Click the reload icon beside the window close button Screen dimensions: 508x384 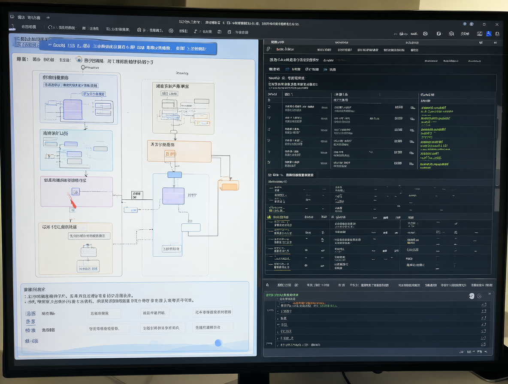click(484, 24)
